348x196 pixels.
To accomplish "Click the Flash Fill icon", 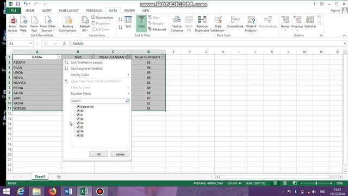I will [189, 24].
